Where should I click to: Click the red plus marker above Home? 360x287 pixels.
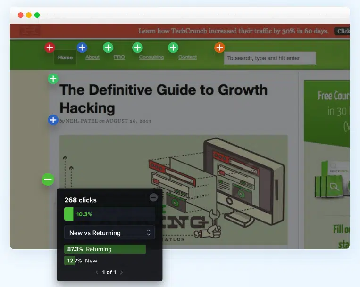(50, 48)
